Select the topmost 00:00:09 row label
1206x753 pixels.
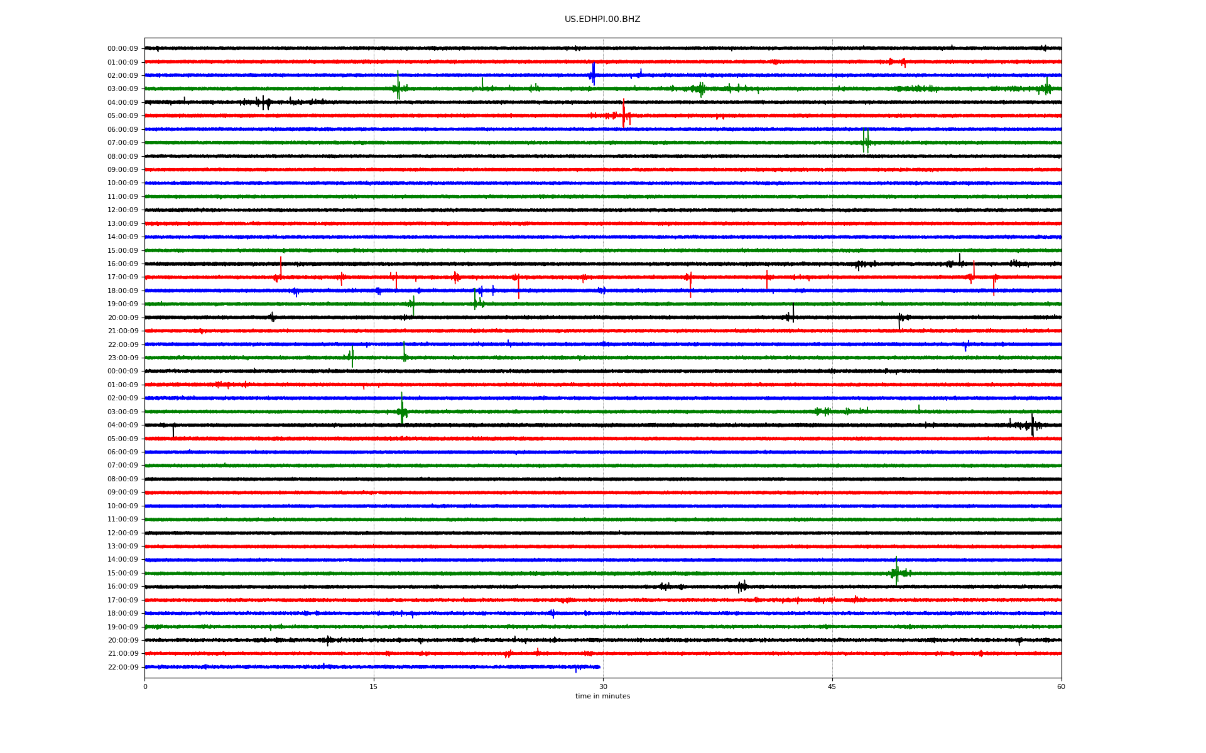tap(122, 49)
